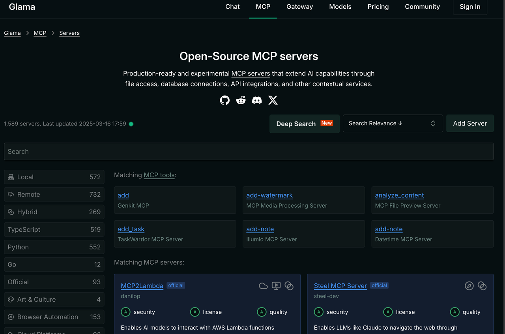
Task: Click into the Search input field
Action: pyautogui.click(x=249, y=152)
